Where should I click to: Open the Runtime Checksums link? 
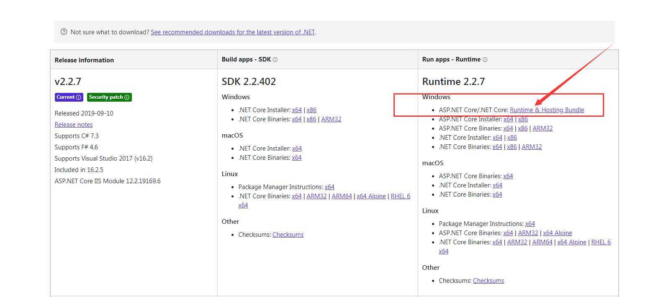pos(489,281)
